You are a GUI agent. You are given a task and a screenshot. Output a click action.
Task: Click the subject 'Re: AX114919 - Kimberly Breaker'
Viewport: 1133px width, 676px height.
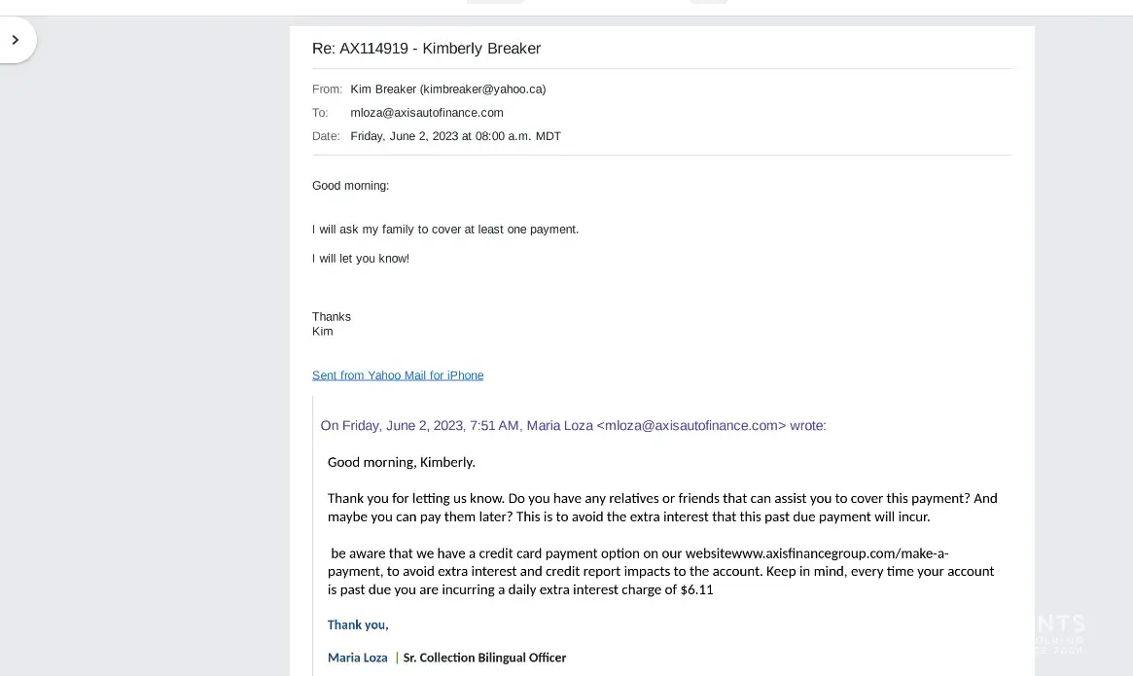[426, 49]
